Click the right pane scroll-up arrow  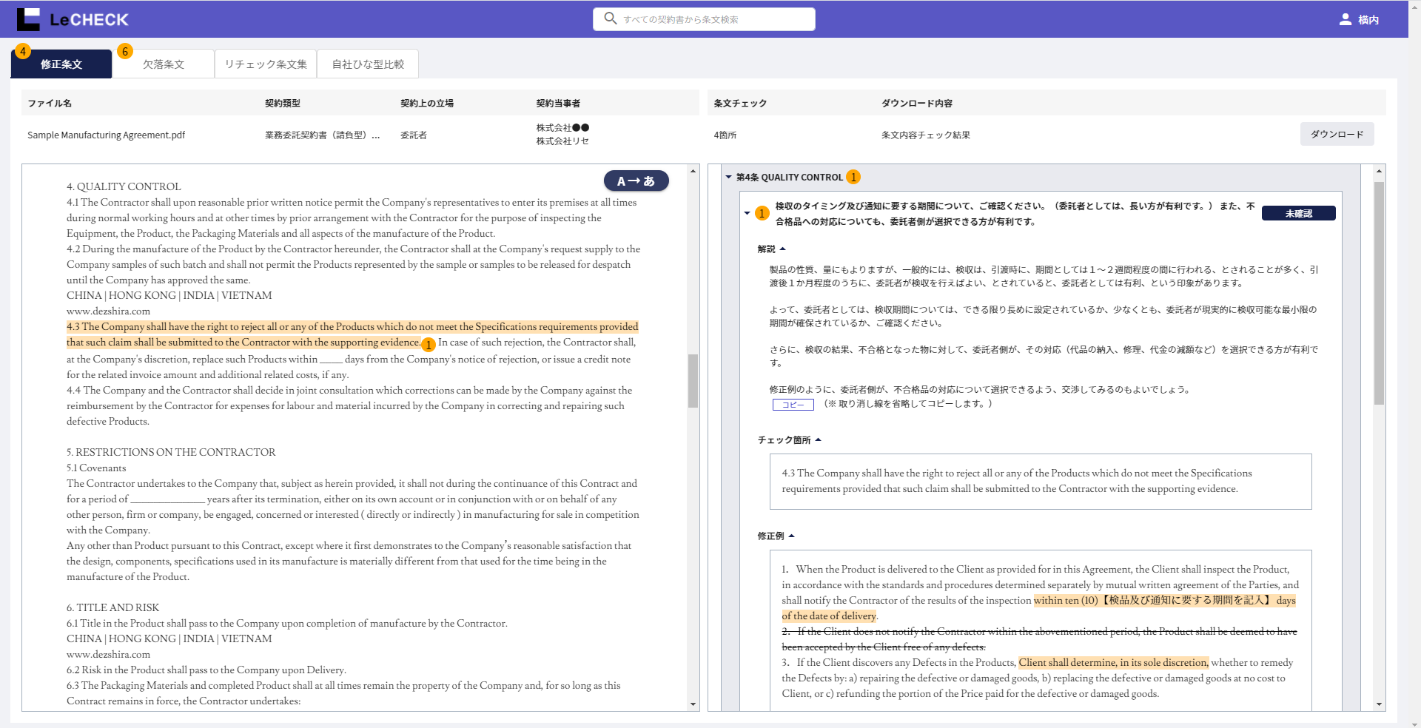[x=1379, y=171]
